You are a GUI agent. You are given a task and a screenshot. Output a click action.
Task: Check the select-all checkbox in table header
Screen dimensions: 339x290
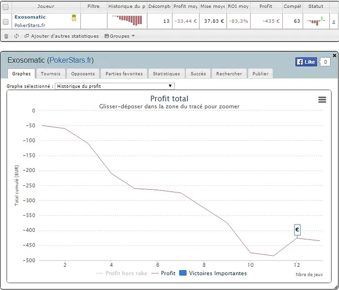6,7
